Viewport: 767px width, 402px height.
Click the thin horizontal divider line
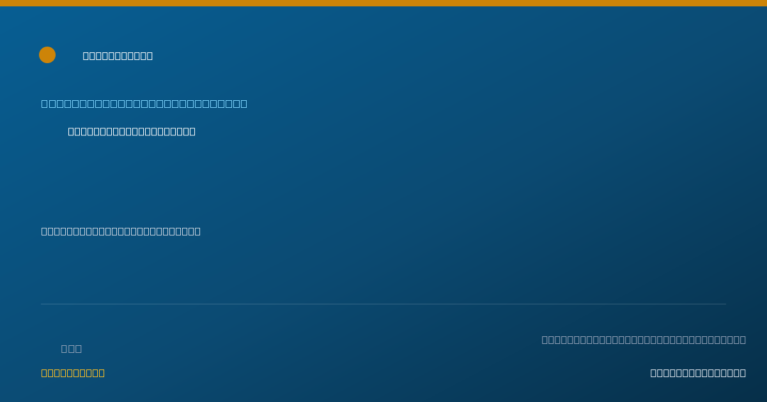[x=383, y=304]
